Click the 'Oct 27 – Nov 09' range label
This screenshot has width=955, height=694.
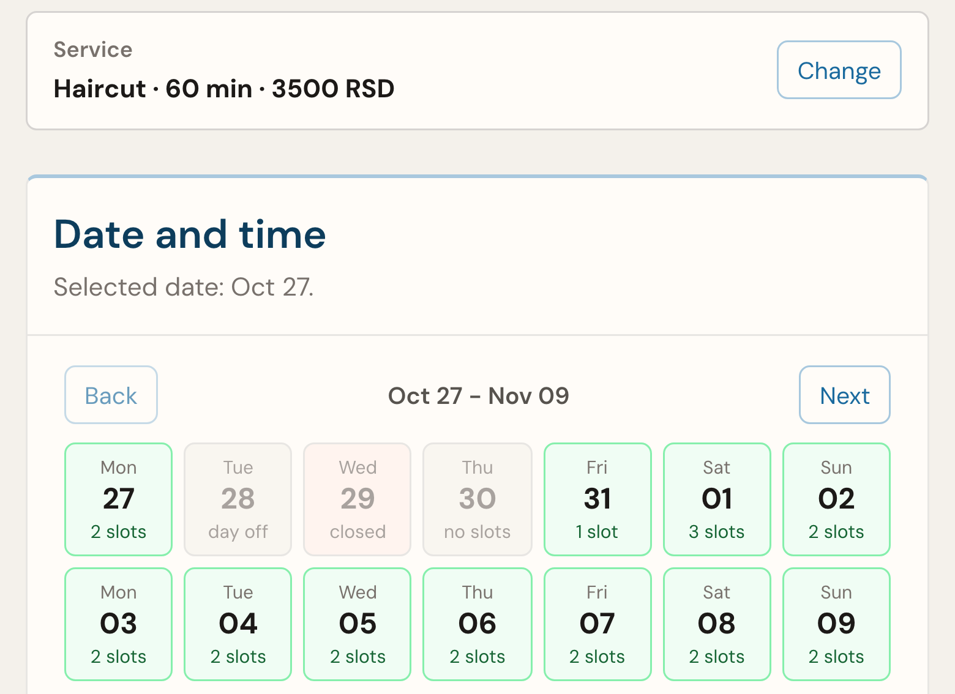pos(479,396)
